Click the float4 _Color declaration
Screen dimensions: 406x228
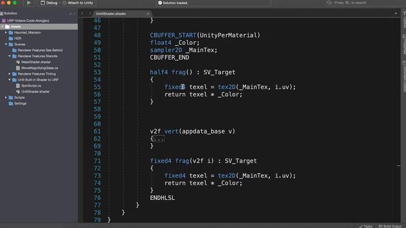tap(174, 43)
